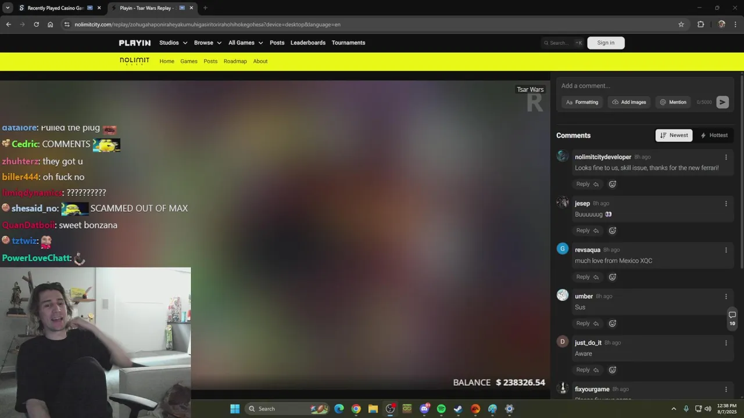Open Leaderboards
The width and height of the screenshot is (744, 418).
[308, 43]
